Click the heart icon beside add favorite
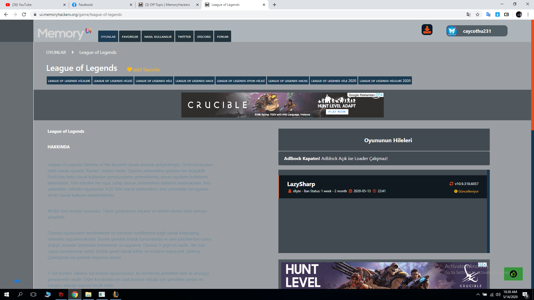This screenshot has height=300, width=534. point(129,70)
